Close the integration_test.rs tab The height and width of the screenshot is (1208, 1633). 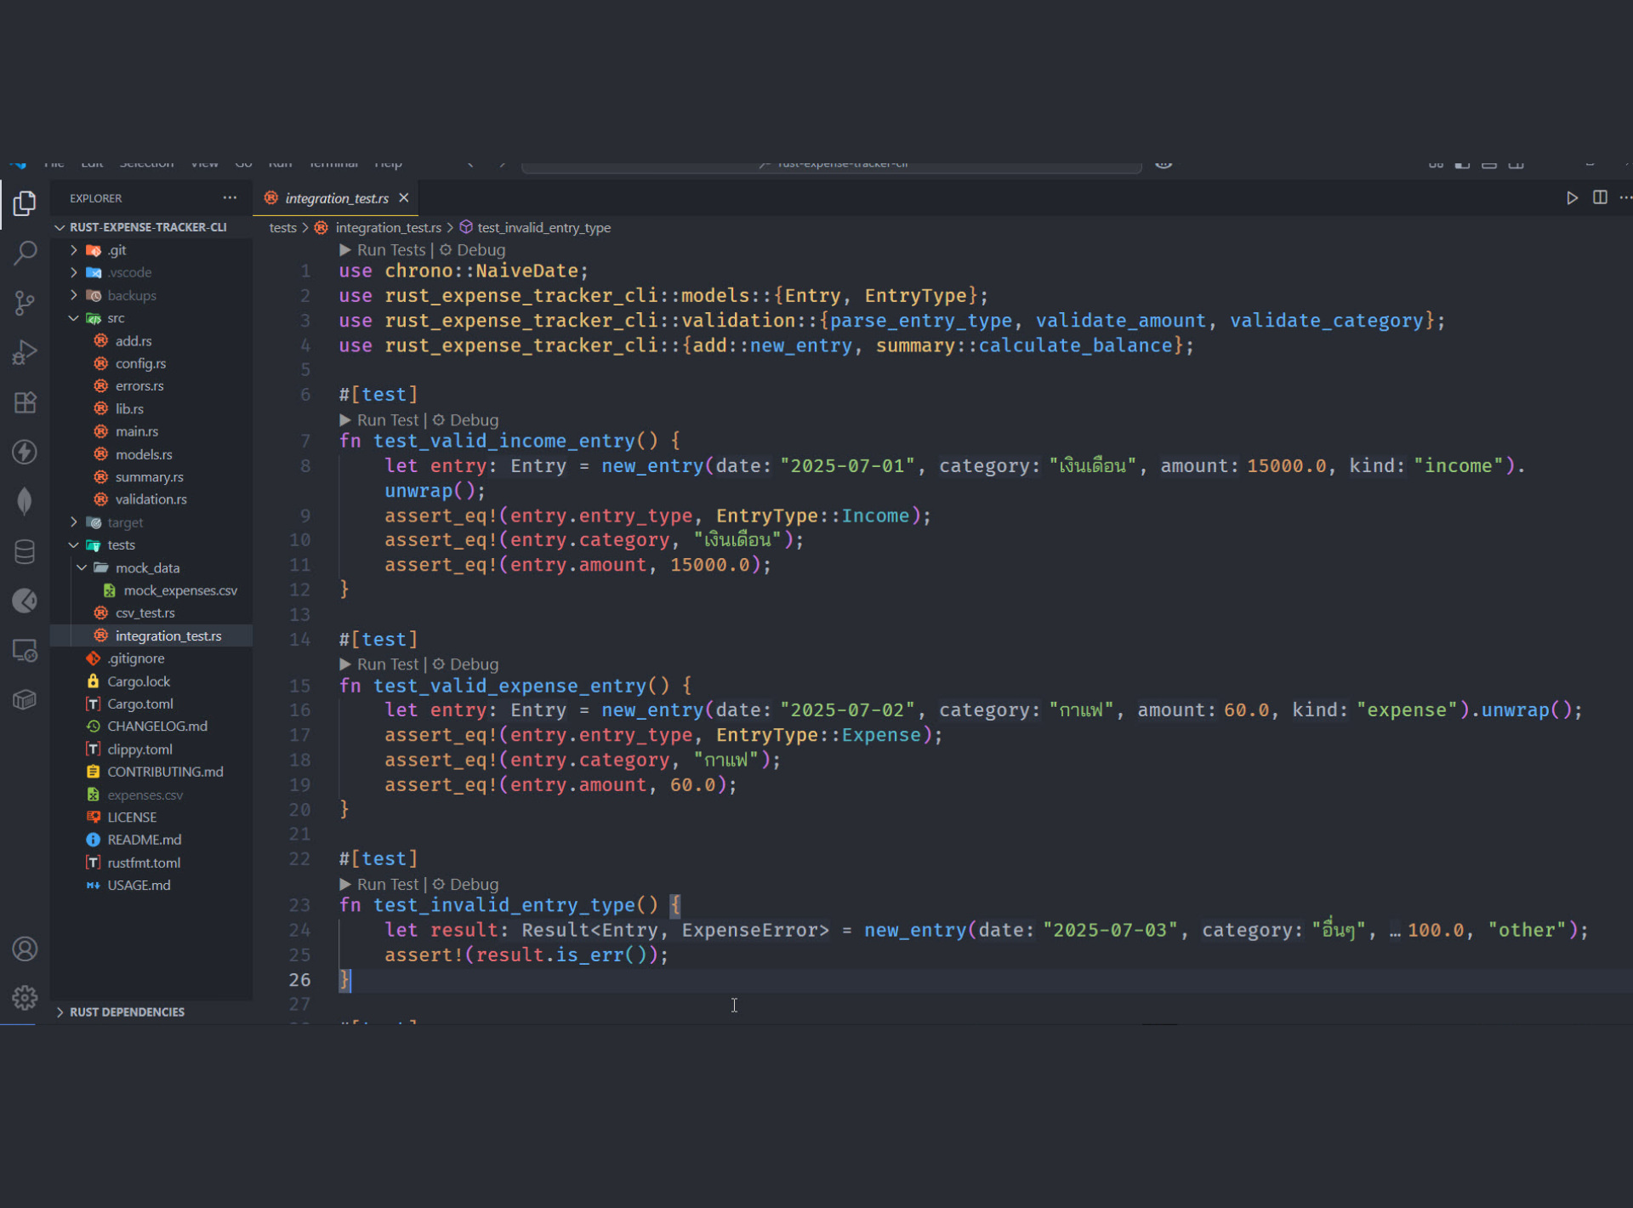click(x=404, y=197)
